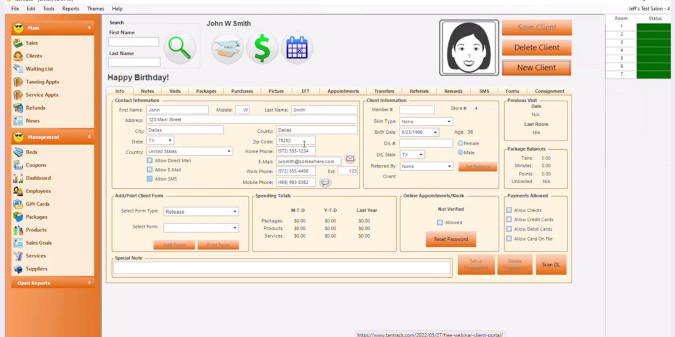Click the Reset Password button
The height and width of the screenshot is (337, 675).
point(451,239)
